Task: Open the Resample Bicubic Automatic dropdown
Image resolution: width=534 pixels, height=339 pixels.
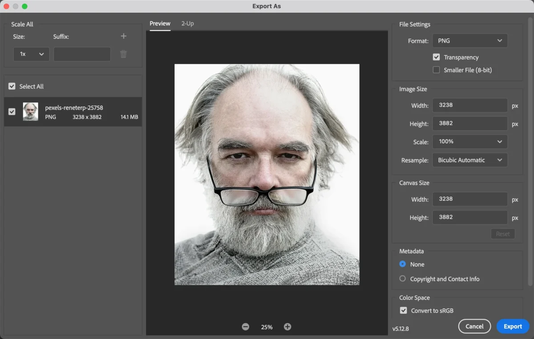Action: click(469, 160)
